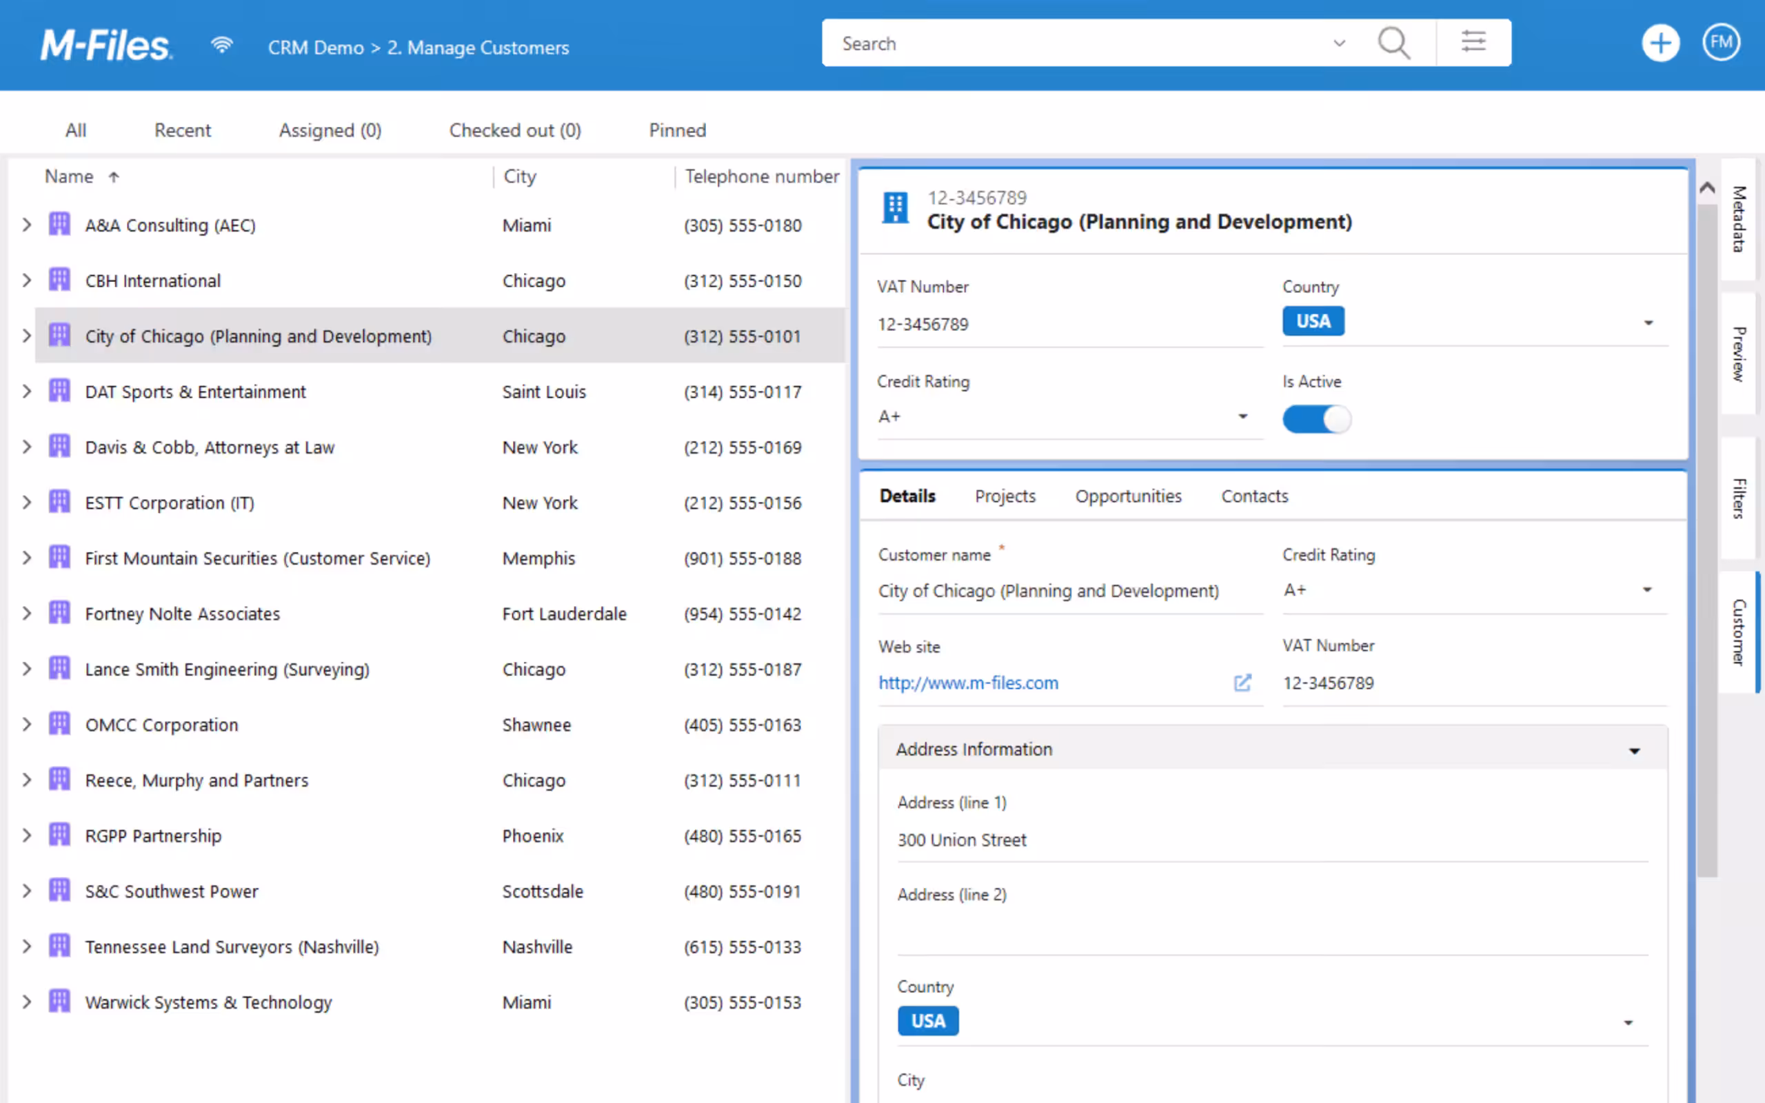Click the Customer name field

pyautogui.click(x=1070, y=591)
